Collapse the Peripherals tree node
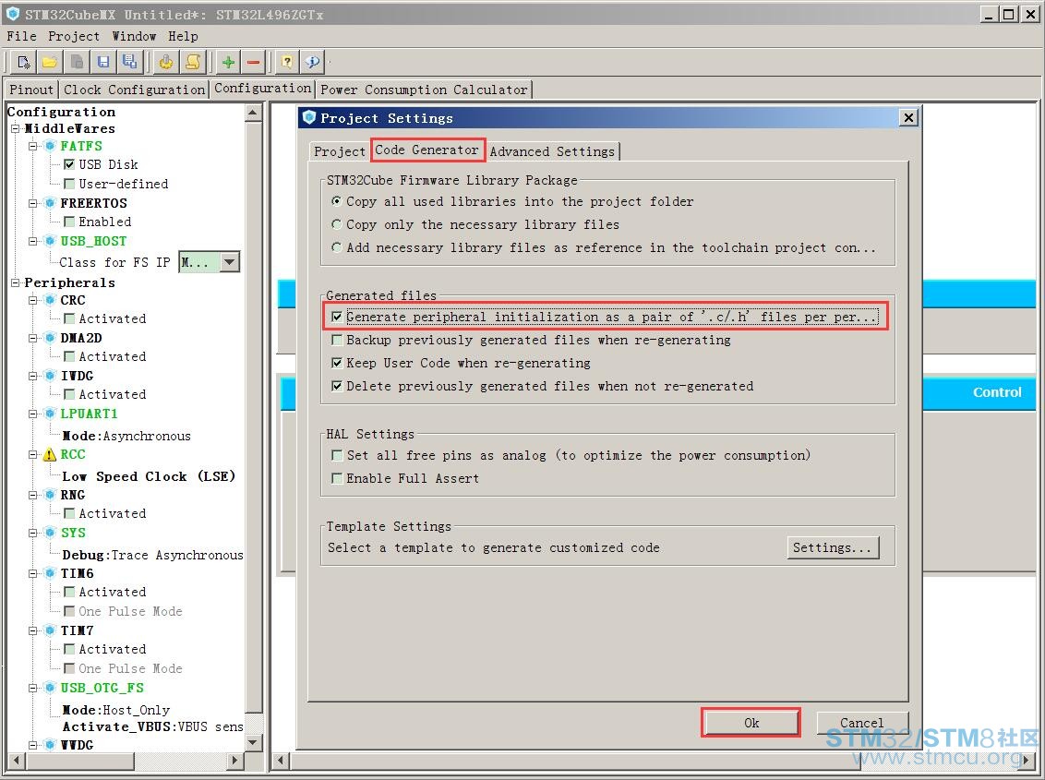This screenshot has height=780, width=1045. [15, 282]
